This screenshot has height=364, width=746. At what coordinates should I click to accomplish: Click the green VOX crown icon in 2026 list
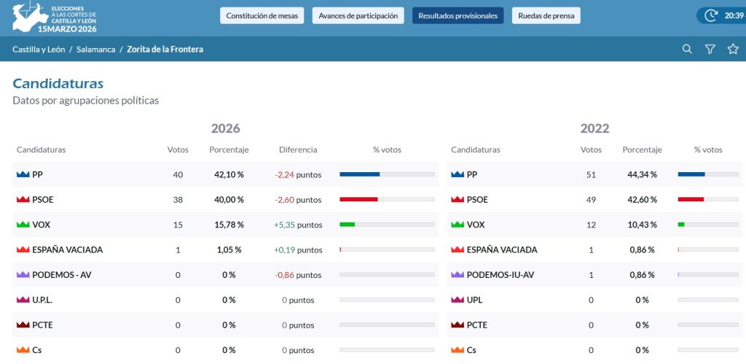(x=23, y=225)
